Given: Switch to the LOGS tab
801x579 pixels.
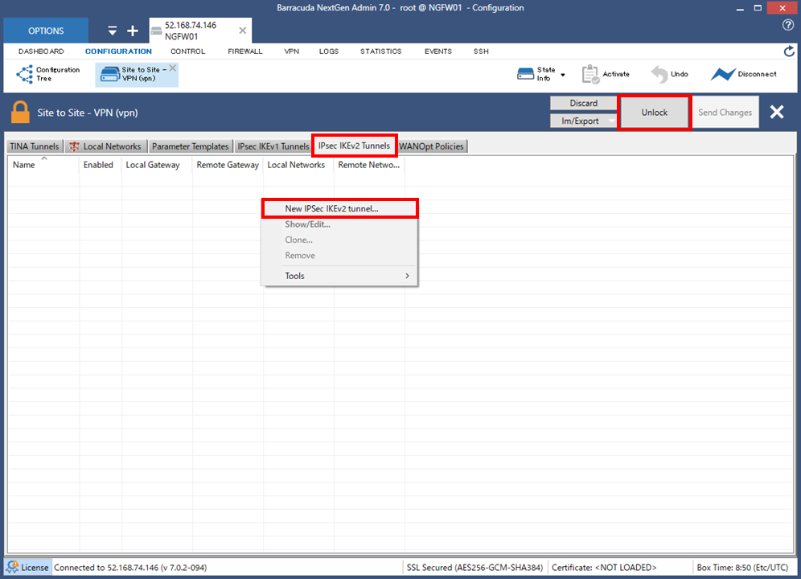Looking at the screenshot, I should click(x=329, y=51).
